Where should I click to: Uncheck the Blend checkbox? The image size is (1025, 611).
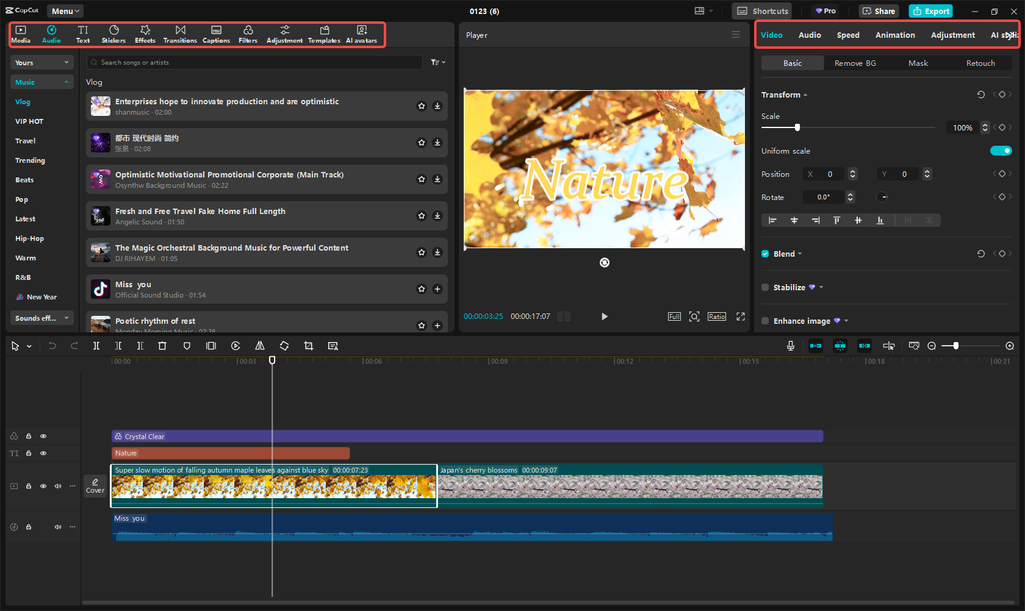pyautogui.click(x=765, y=254)
